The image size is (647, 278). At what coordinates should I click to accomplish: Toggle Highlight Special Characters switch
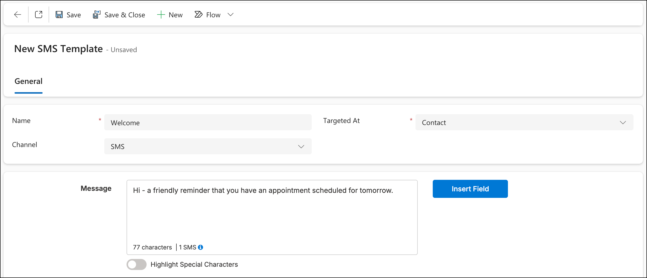point(136,264)
